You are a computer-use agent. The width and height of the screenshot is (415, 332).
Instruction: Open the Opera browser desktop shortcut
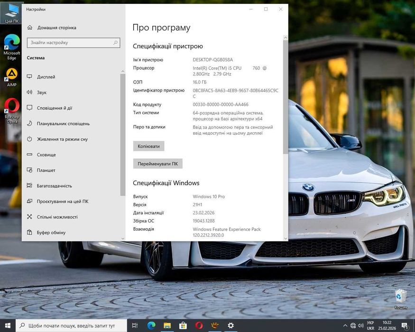[x=12, y=111]
